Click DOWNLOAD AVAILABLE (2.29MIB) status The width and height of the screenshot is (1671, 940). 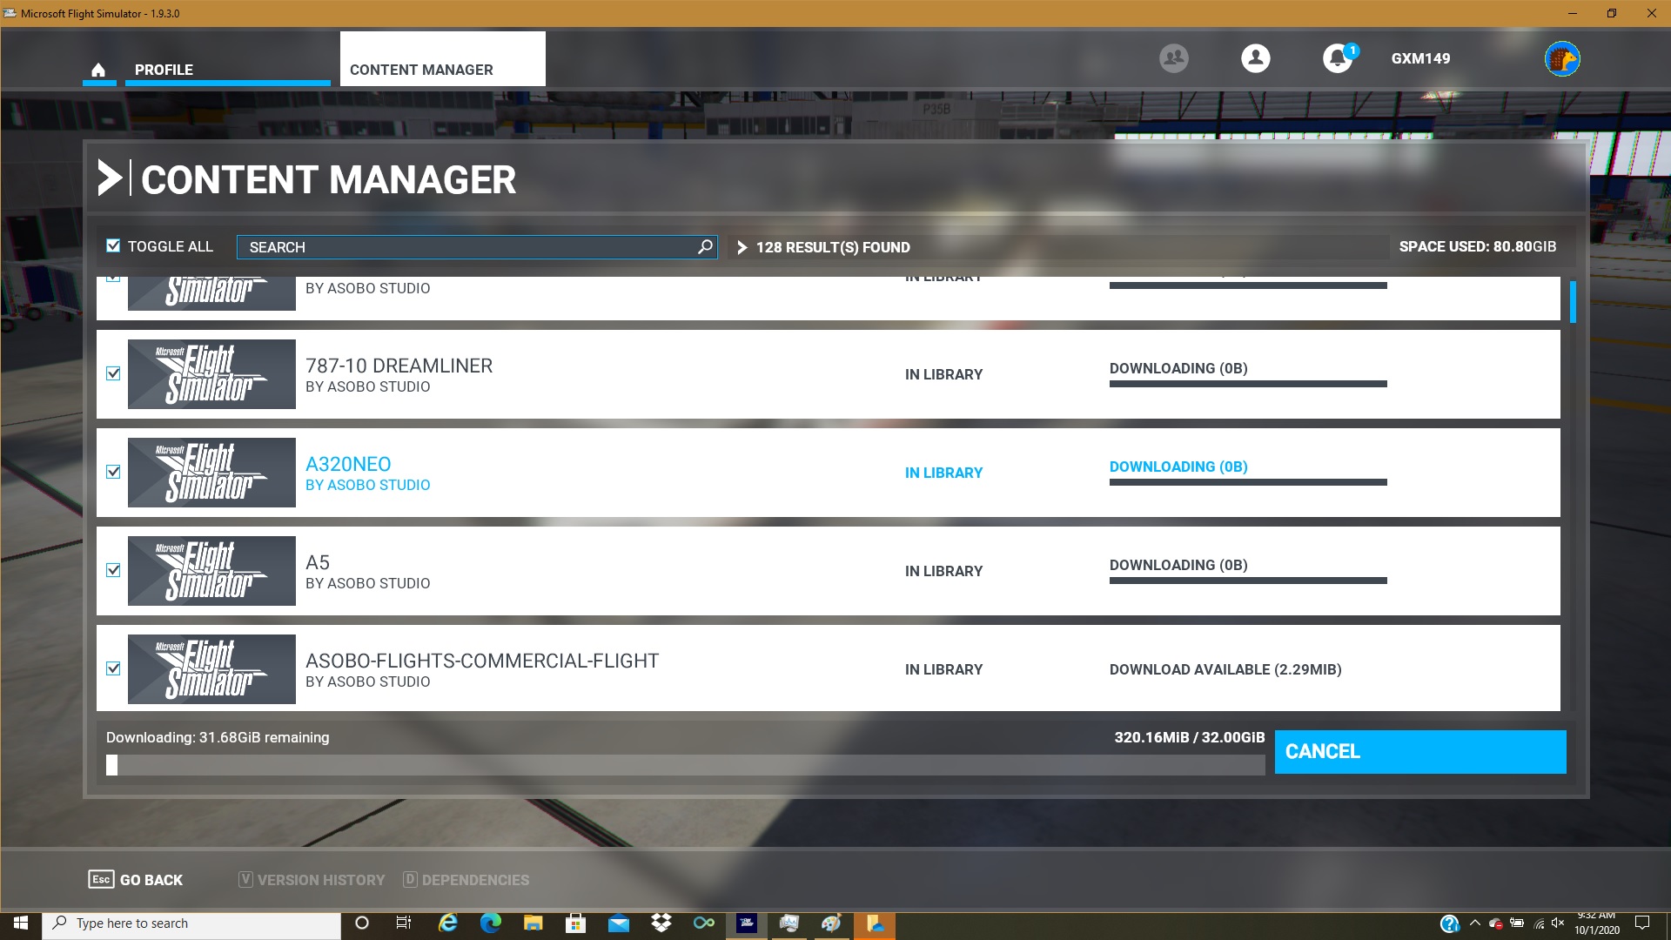pyautogui.click(x=1225, y=669)
